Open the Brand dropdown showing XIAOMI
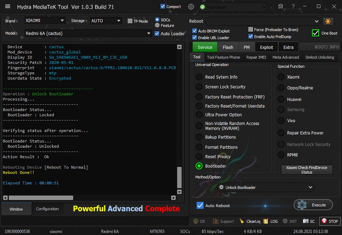 tap(45, 21)
